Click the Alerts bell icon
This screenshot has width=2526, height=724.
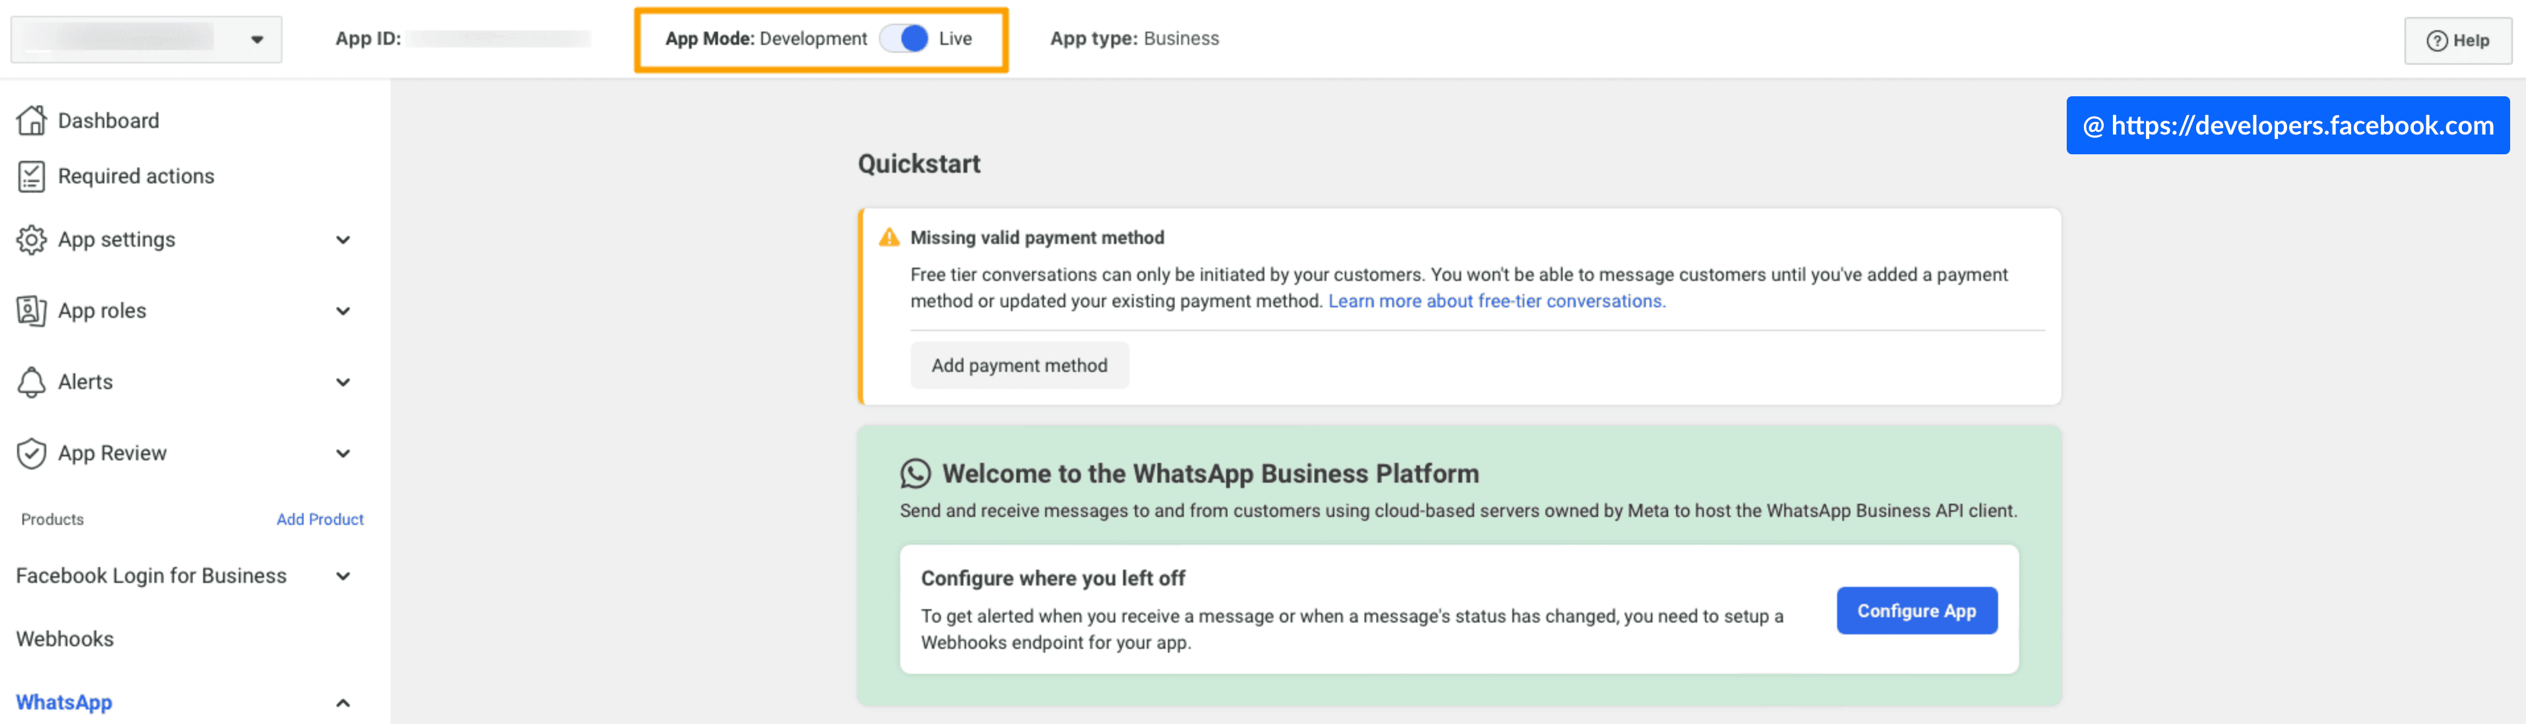coord(32,382)
